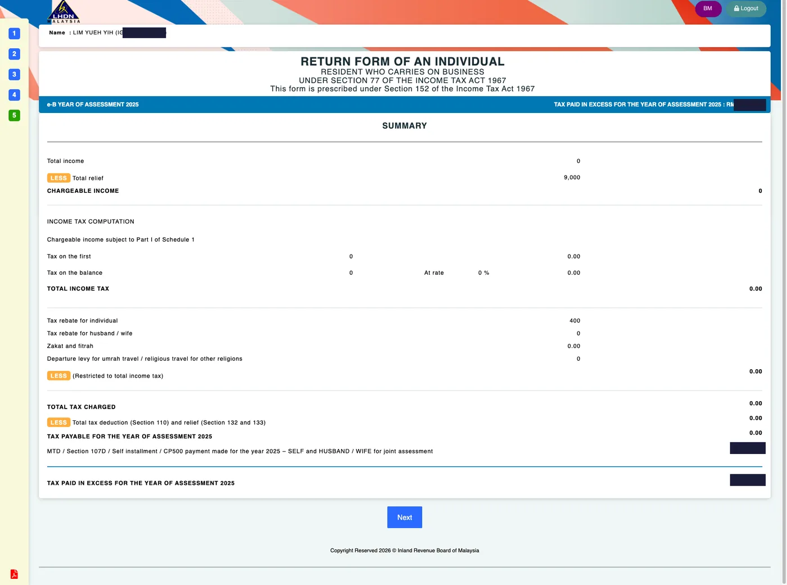Jump to step 3 in the sidebar
The height and width of the screenshot is (585, 787).
coord(15,74)
